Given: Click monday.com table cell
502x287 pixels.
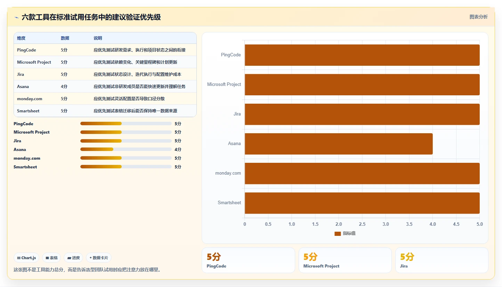Looking at the screenshot, I should [x=30, y=99].
